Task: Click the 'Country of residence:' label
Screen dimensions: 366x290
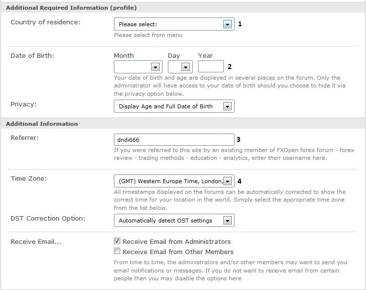Action: pyautogui.click(x=46, y=22)
